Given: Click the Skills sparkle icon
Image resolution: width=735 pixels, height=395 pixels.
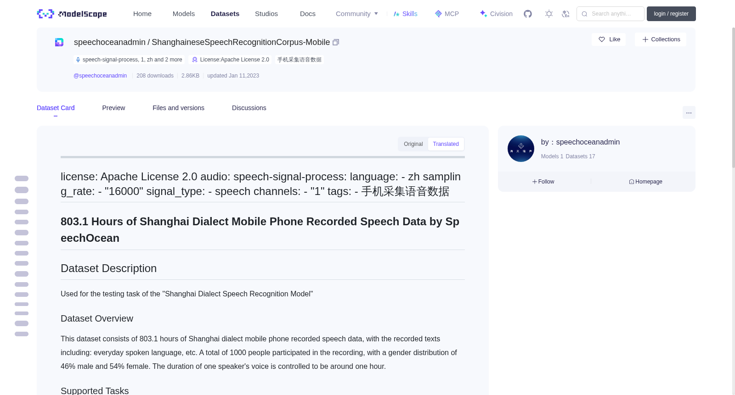Looking at the screenshot, I should pyautogui.click(x=396, y=14).
